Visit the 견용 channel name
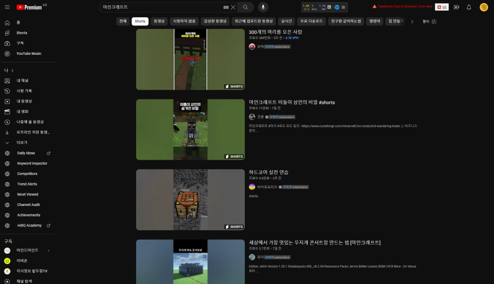Viewport: 494px width, 284px height. tap(261, 116)
